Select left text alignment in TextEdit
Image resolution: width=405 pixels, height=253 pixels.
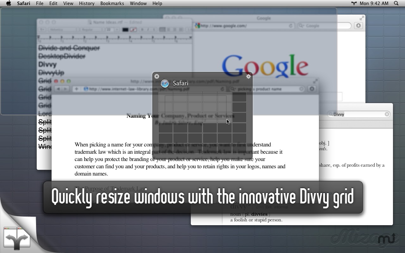(x=162, y=30)
